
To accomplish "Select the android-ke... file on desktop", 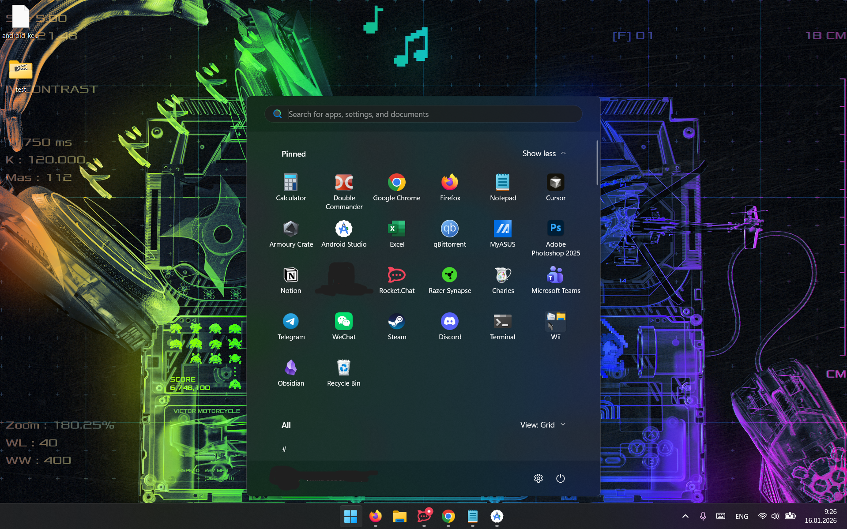I will click(20, 22).
